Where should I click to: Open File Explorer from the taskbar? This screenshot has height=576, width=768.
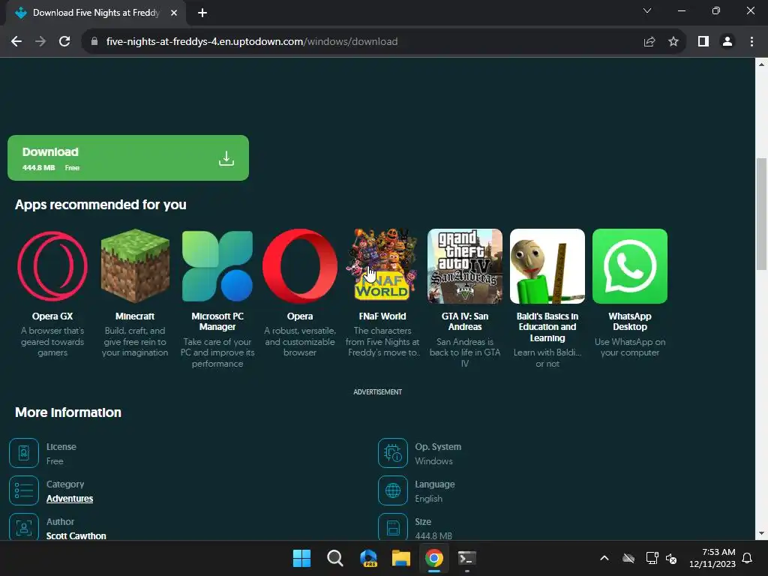point(401,558)
